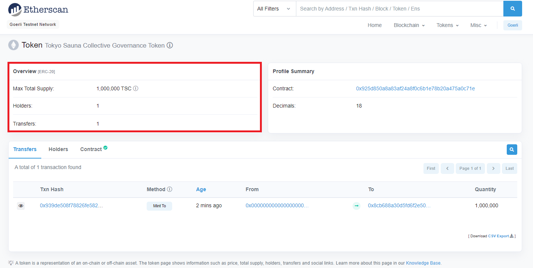Click the 'Profile Summary' card heading
This screenshot has height=268, width=533.
coord(293,71)
